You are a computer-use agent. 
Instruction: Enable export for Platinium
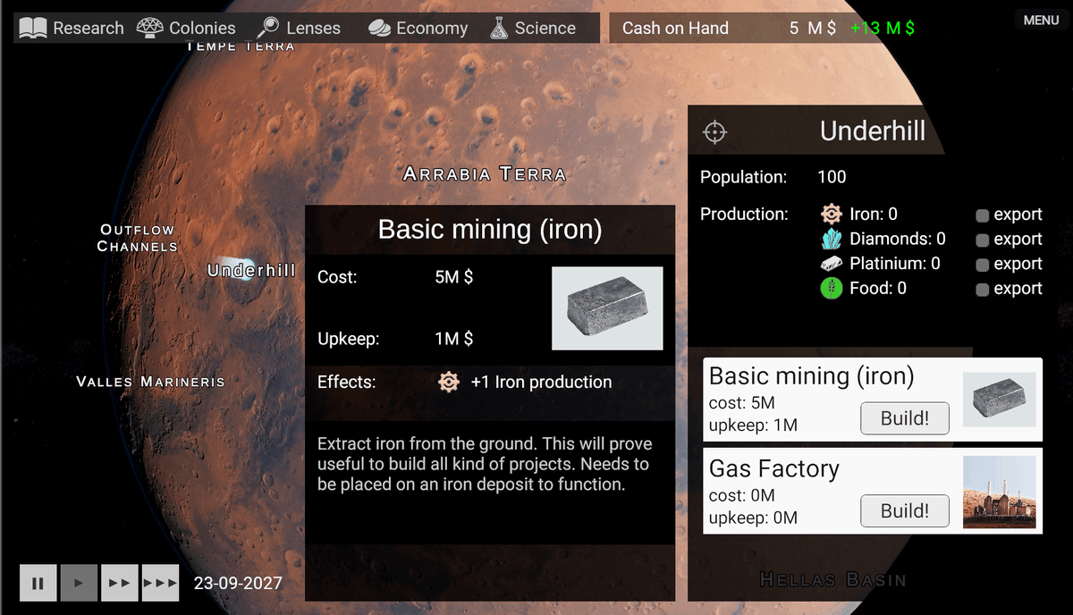click(982, 265)
